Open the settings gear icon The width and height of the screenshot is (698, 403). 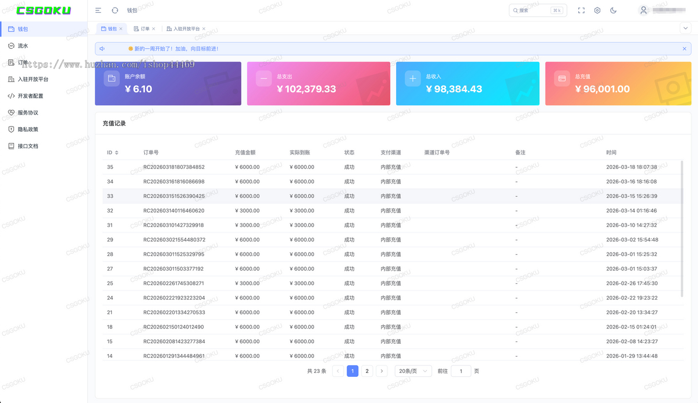pos(597,10)
